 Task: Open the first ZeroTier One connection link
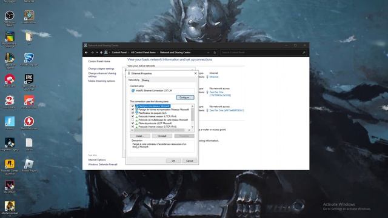(x=220, y=94)
